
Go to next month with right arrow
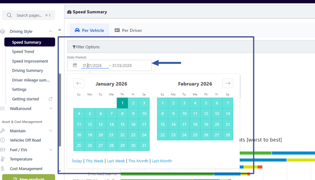click(x=228, y=83)
